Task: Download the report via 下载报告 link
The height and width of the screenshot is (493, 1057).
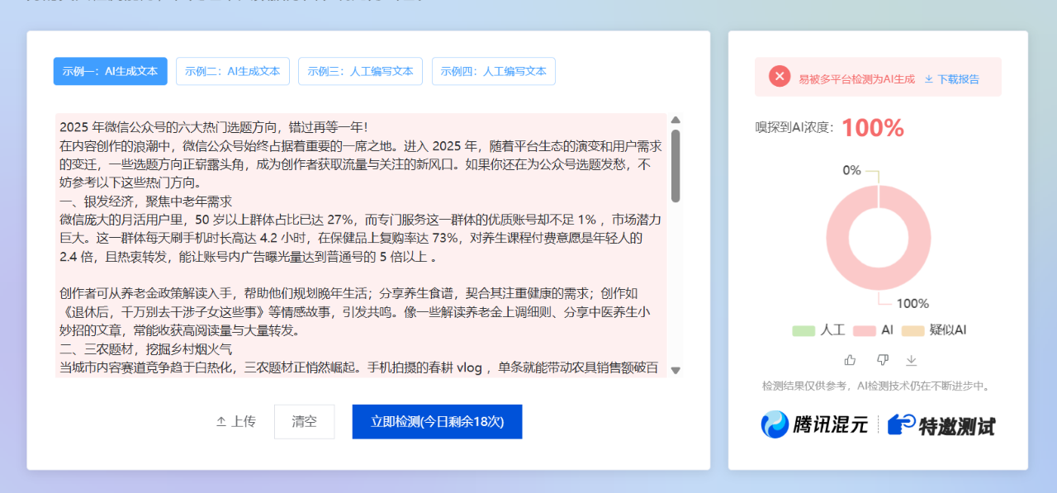Action: point(952,79)
